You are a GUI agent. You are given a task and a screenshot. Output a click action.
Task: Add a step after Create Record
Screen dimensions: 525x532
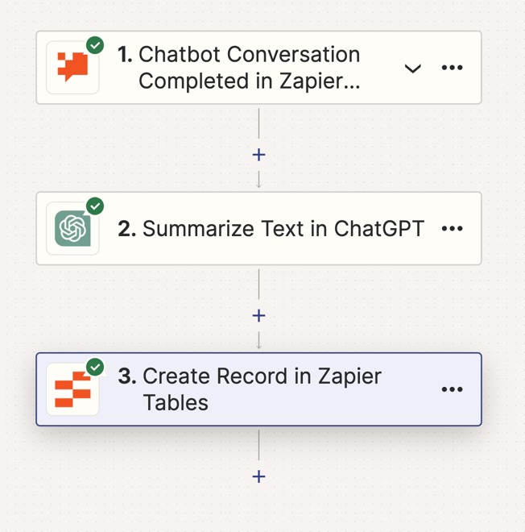258,476
